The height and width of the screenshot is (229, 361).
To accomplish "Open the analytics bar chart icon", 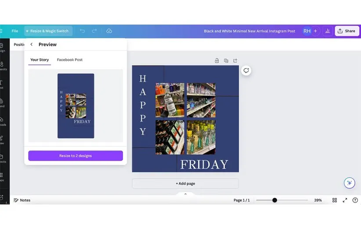I will point(327,31).
